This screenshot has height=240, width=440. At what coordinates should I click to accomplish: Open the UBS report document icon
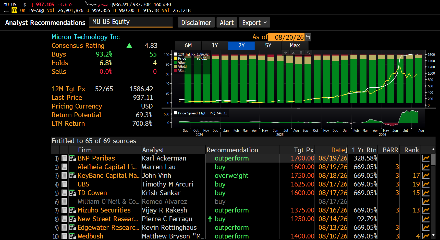[64, 184]
